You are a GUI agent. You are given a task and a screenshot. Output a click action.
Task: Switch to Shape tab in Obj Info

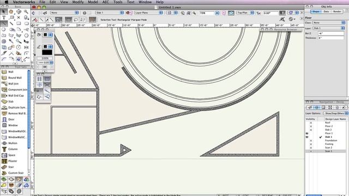click(316, 11)
